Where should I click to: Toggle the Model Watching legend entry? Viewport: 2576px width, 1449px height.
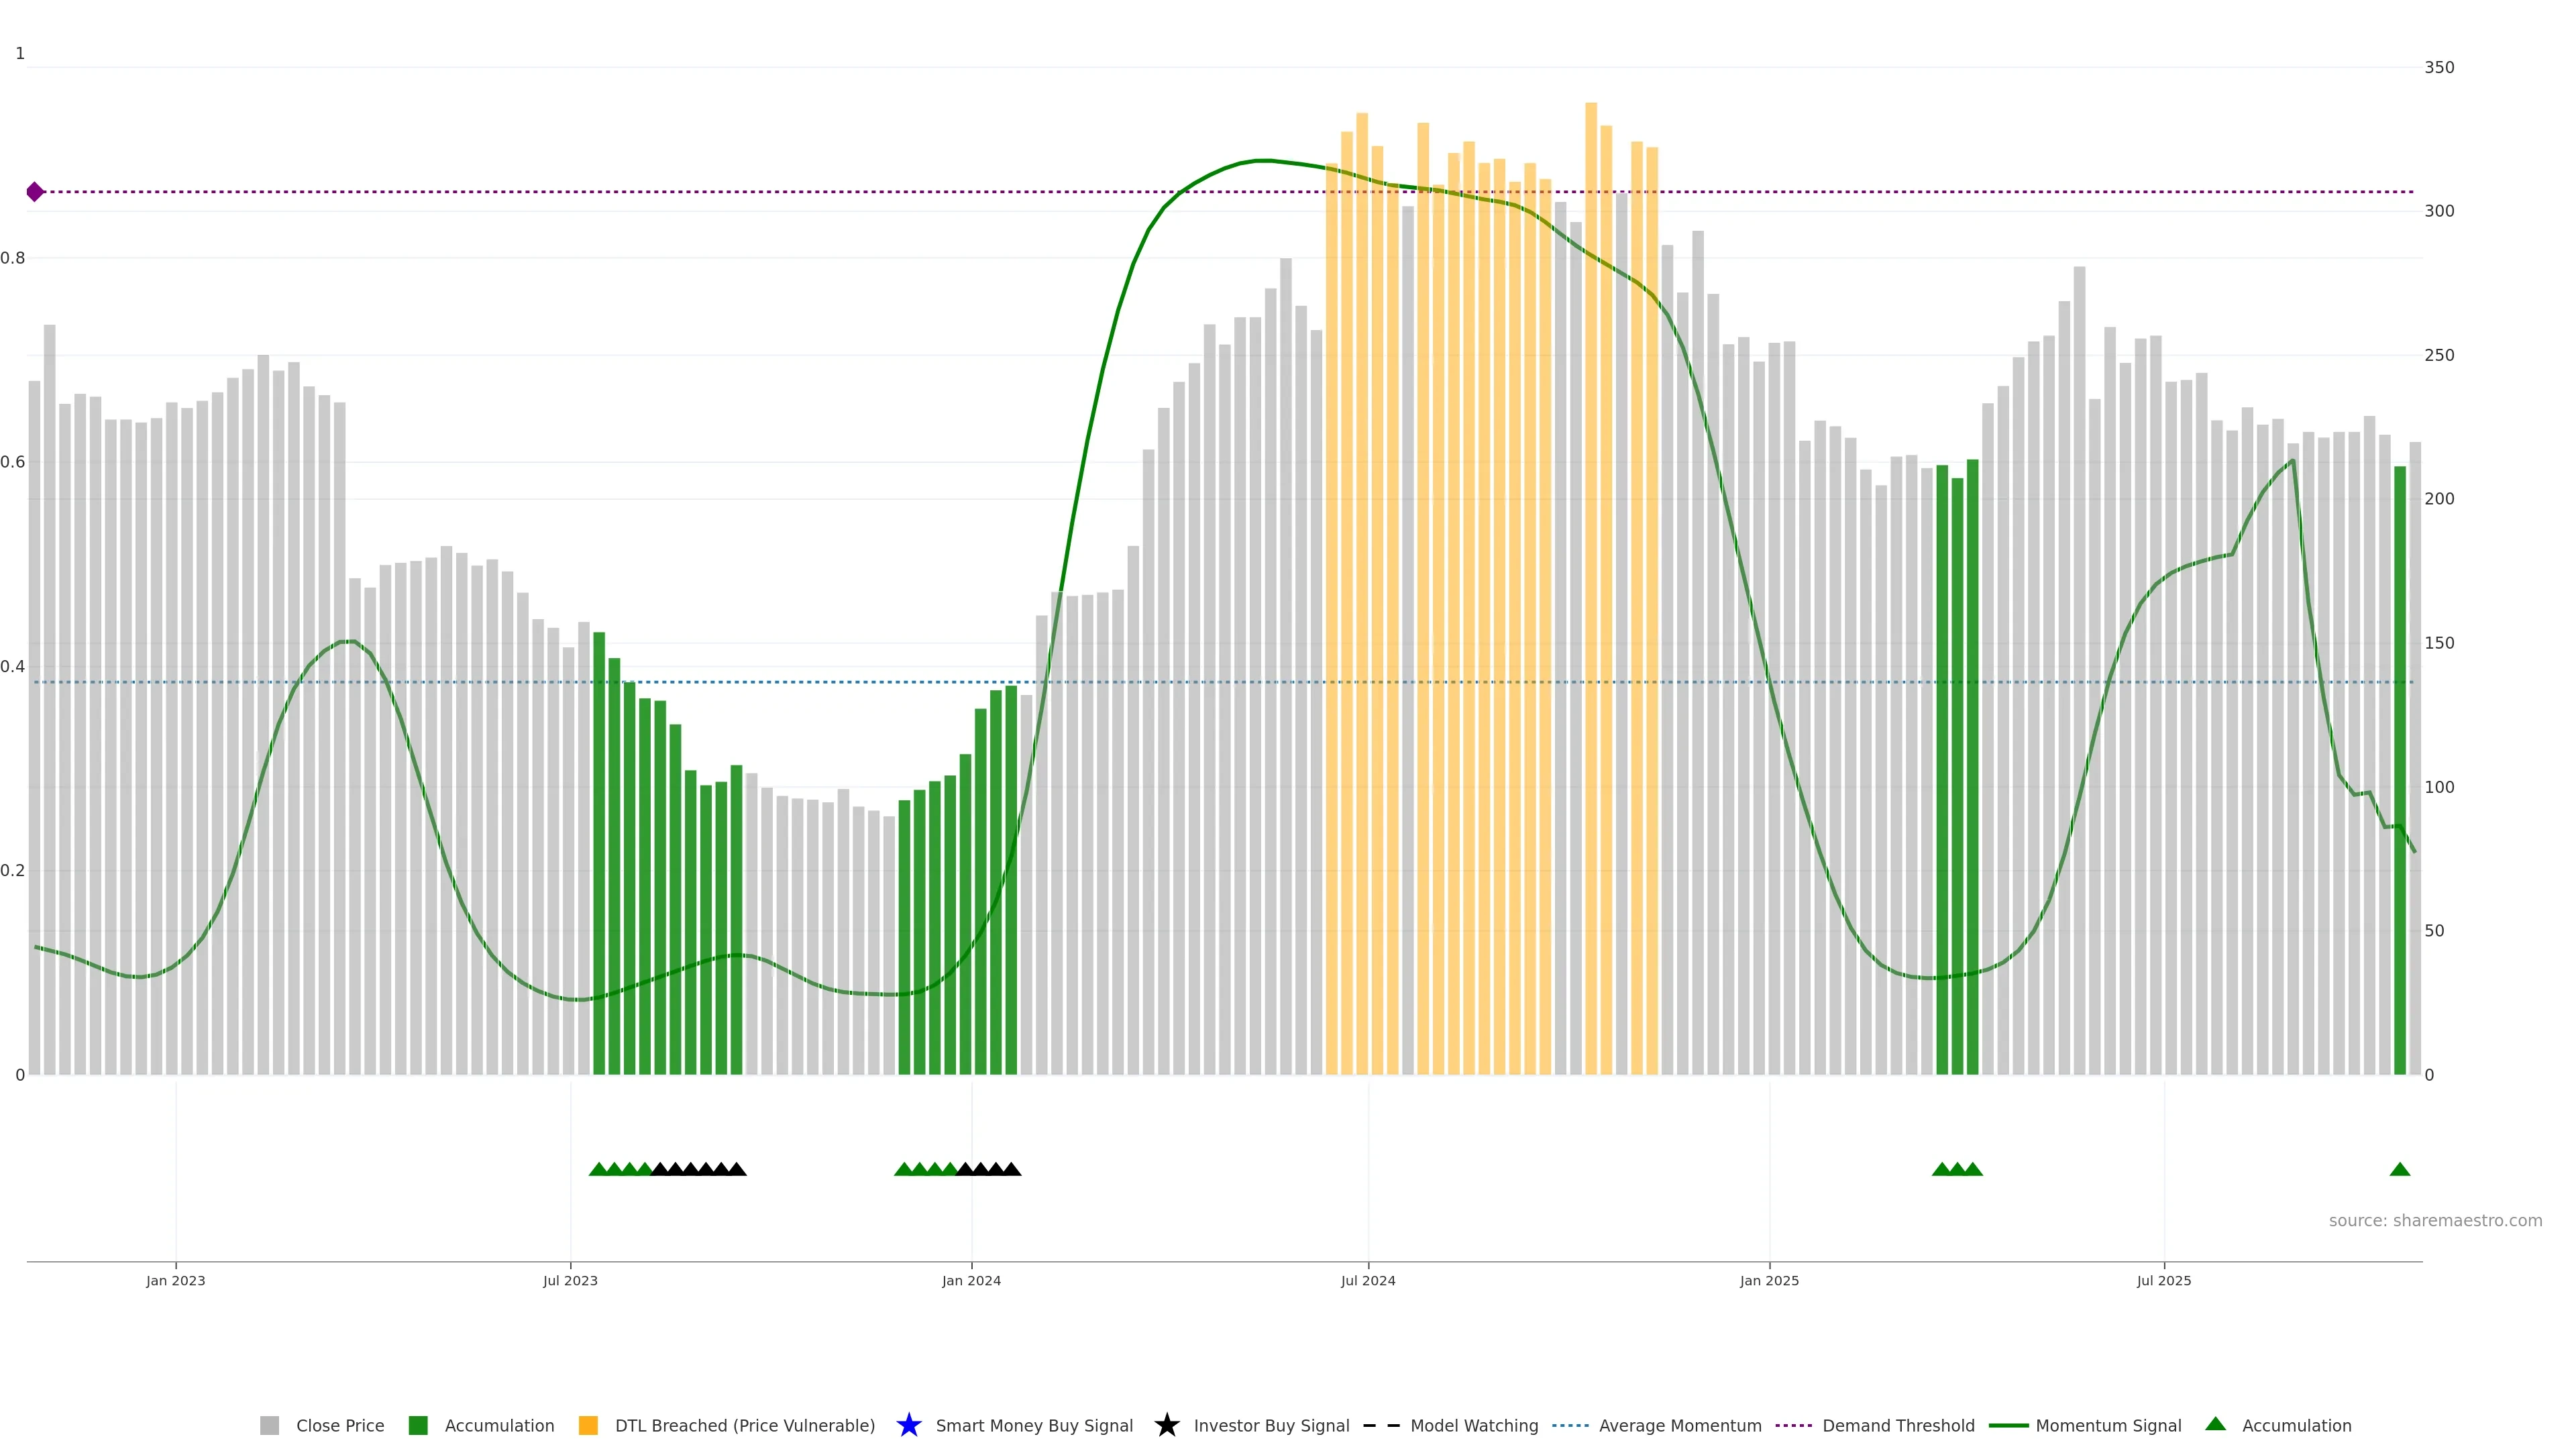pyautogui.click(x=1473, y=1425)
